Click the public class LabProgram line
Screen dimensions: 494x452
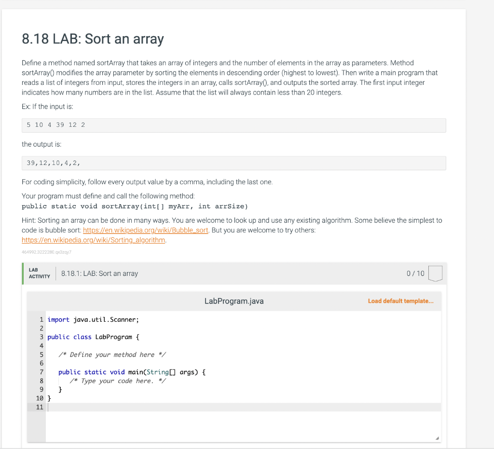pos(93,337)
